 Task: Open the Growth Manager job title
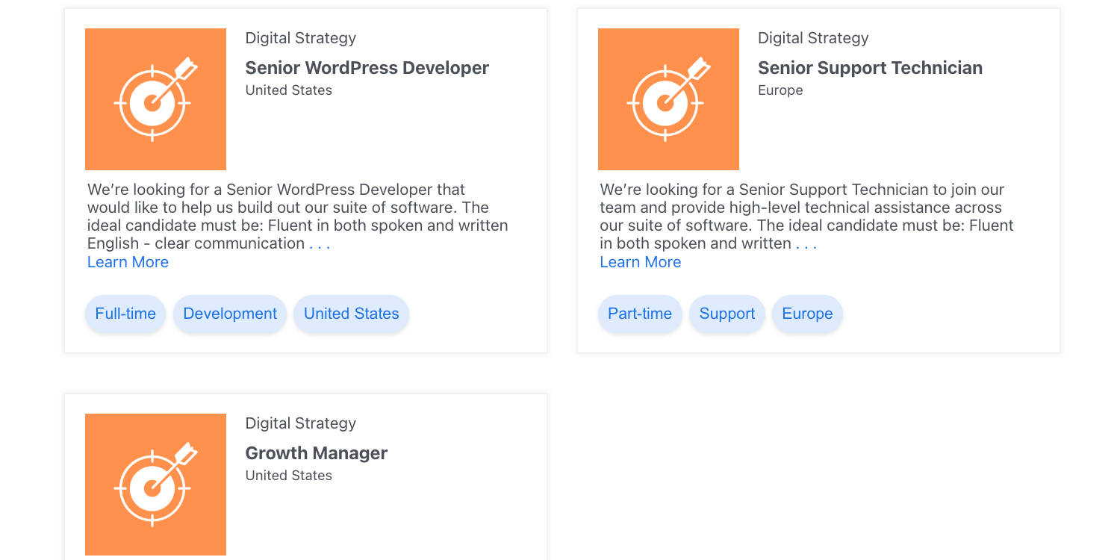pyautogui.click(x=316, y=453)
